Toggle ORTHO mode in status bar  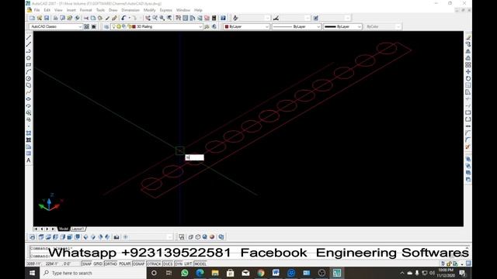coord(110,263)
